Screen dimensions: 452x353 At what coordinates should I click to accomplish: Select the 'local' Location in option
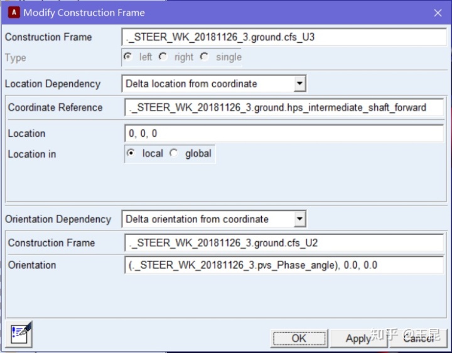pyautogui.click(x=131, y=153)
